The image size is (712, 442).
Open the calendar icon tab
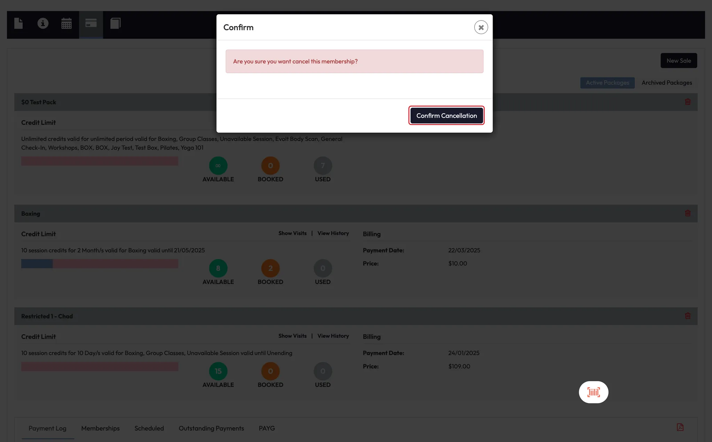coord(66,24)
